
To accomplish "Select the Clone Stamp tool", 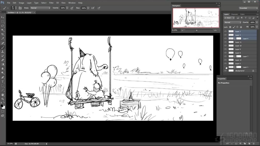I will pyautogui.click(x=2, y=52).
